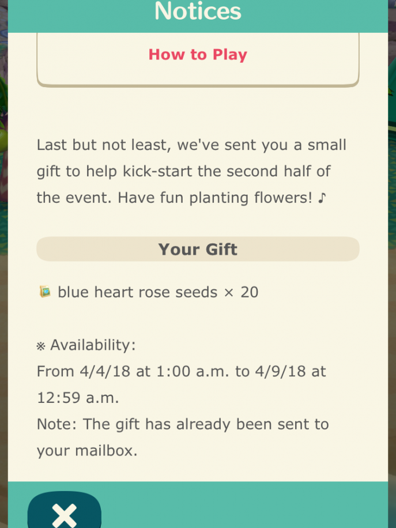Image resolution: width=396 pixels, height=528 pixels.
Task: Tap the Availability: label
Action: pos(93,345)
